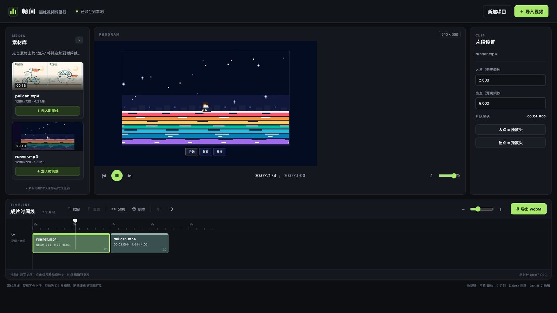Select the runner.mp4 clip on the timeline
Screen dimensions: 557x313
click(71, 243)
